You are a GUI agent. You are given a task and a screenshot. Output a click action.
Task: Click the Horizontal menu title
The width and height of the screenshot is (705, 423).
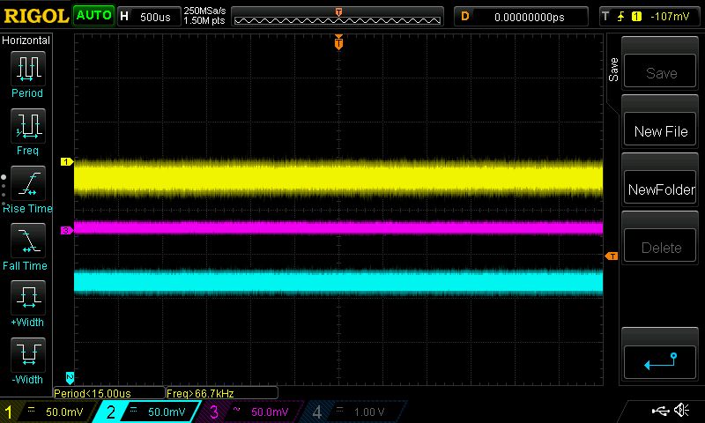[x=26, y=40]
